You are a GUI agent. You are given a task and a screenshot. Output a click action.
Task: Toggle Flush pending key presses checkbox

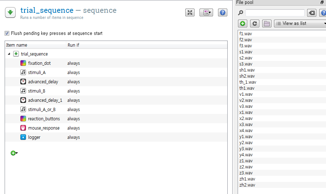(x=7, y=33)
